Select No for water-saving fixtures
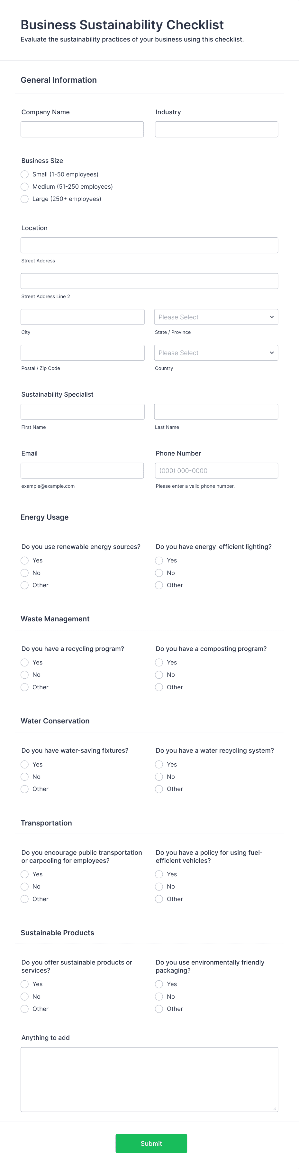Viewport: 299px width, 1169px height. 24,777
